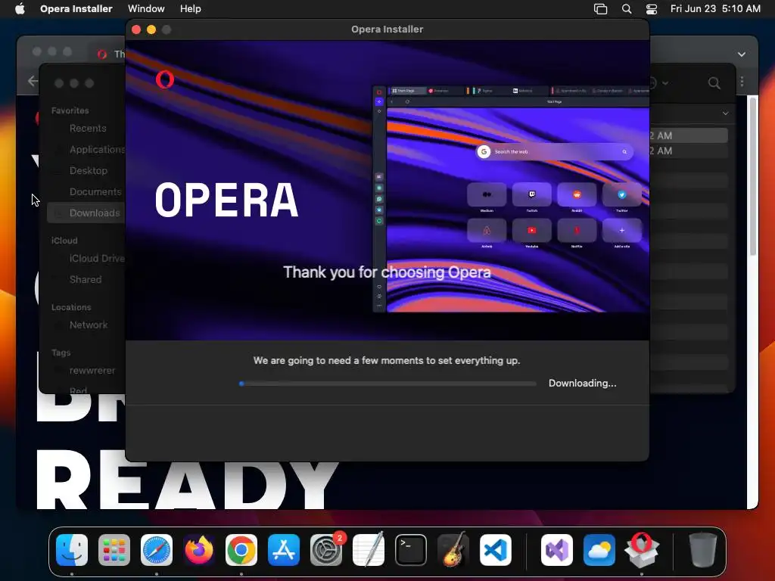Open the Opera Installer app menu
Viewport: 775px width, 581px height.
tap(76, 8)
